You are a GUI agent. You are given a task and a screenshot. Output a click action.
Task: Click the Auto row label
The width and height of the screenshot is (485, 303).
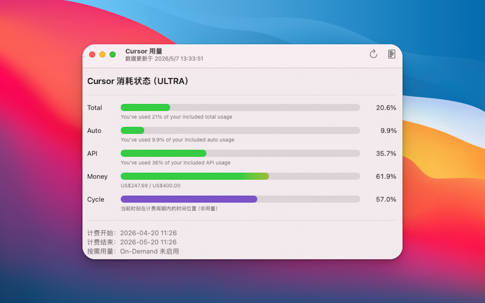click(94, 131)
